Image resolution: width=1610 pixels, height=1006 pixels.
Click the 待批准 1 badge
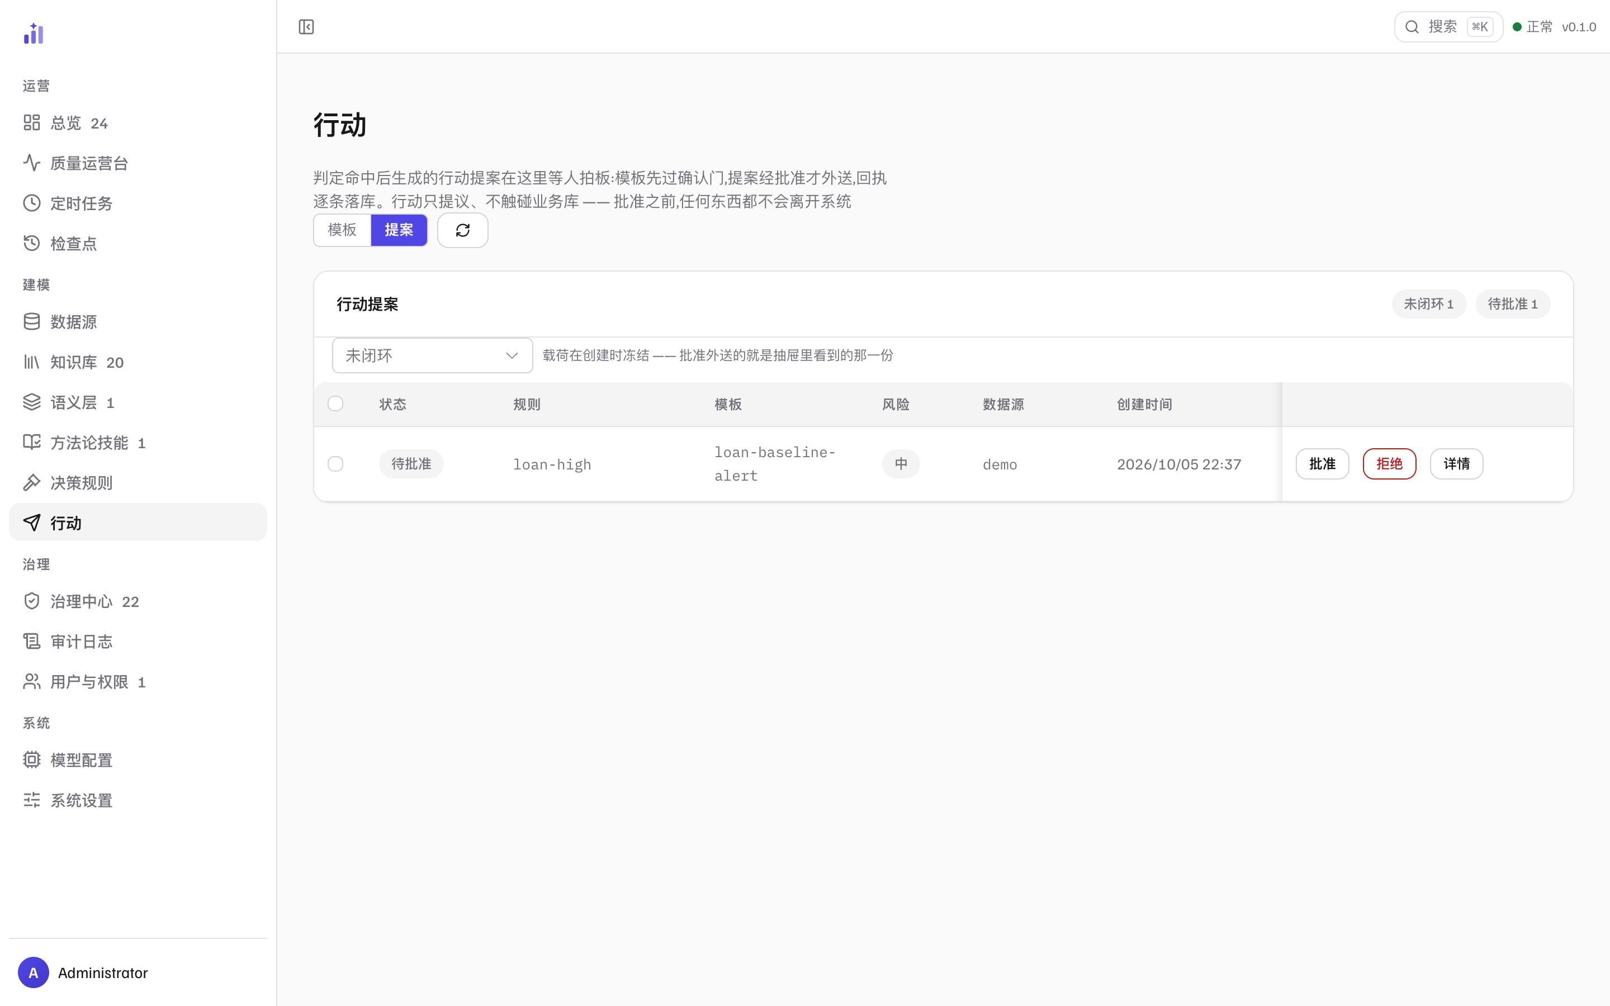[1512, 304]
